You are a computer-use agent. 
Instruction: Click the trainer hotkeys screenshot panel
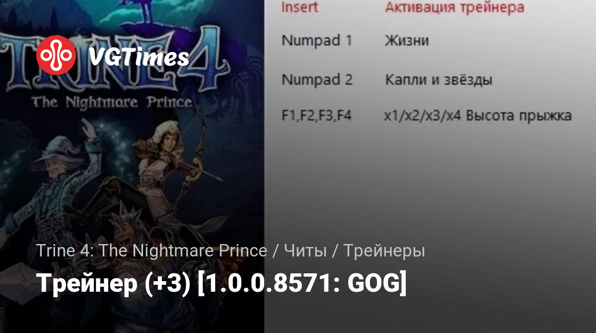click(430, 166)
